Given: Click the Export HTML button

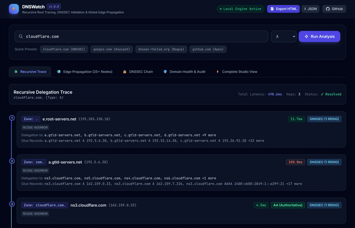Looking at the screenshot, I should tap(283, 9).
